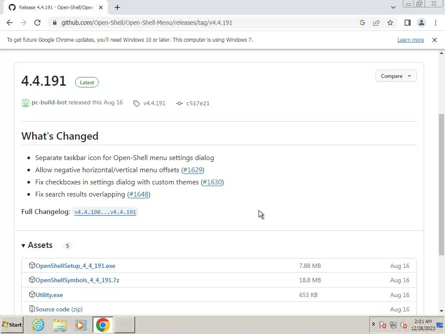This screenshot has width=445, height=334.
Task: Click the Chrome taskbar icon
Action: [x=103, y=324]
